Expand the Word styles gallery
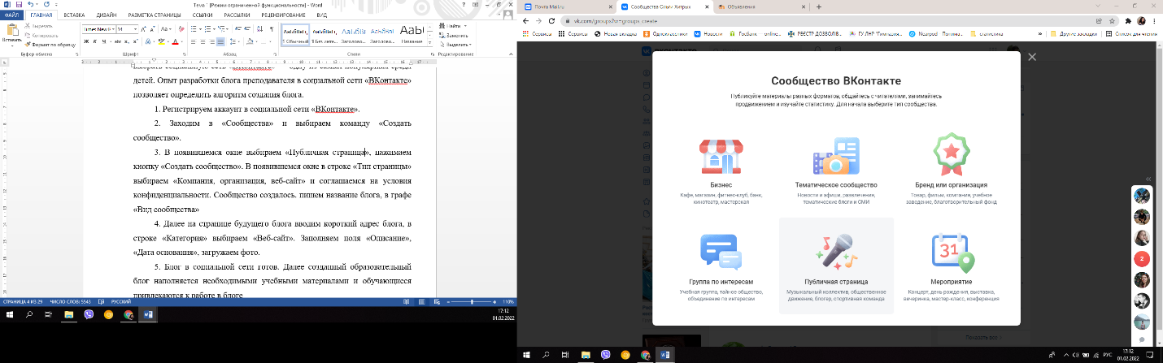 click(429, 43)
